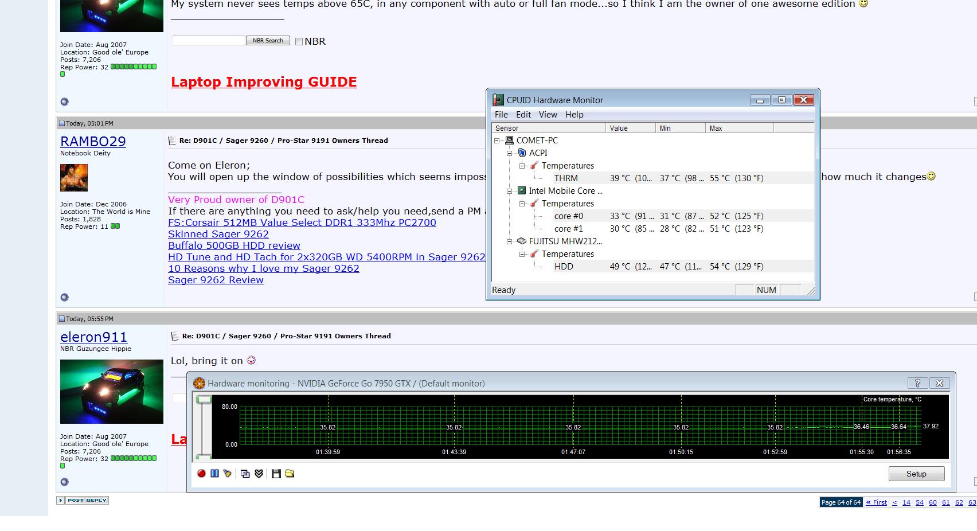Open the Help menu in Hardware Monitor
Viewport: 977px width, 531px height.
pyautogui.click(x=575, y=115)
